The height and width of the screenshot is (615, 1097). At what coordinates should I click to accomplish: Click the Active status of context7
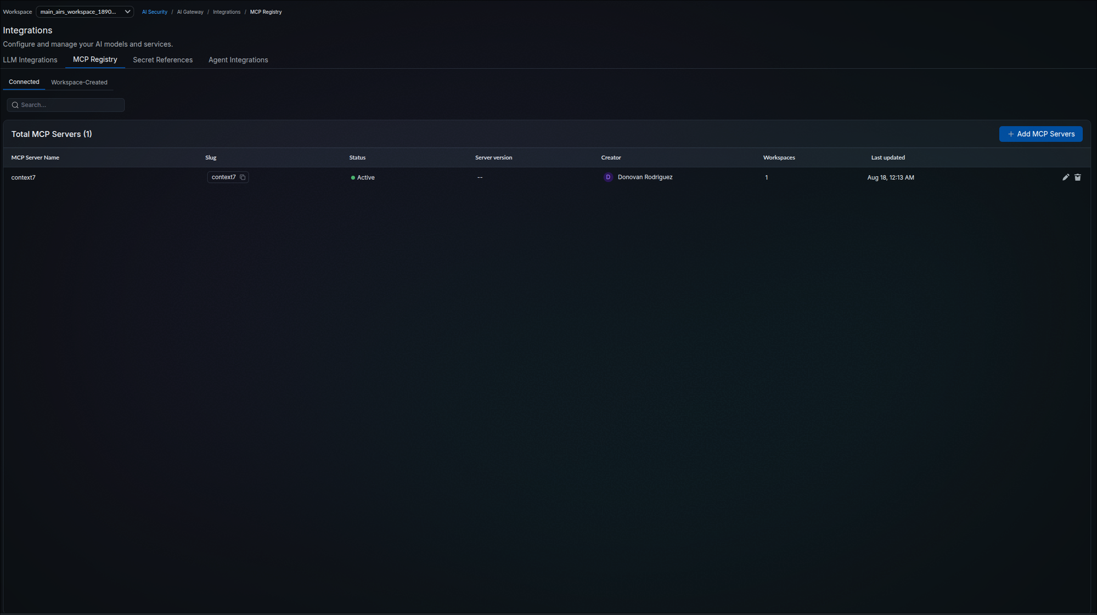click(363, 178)
